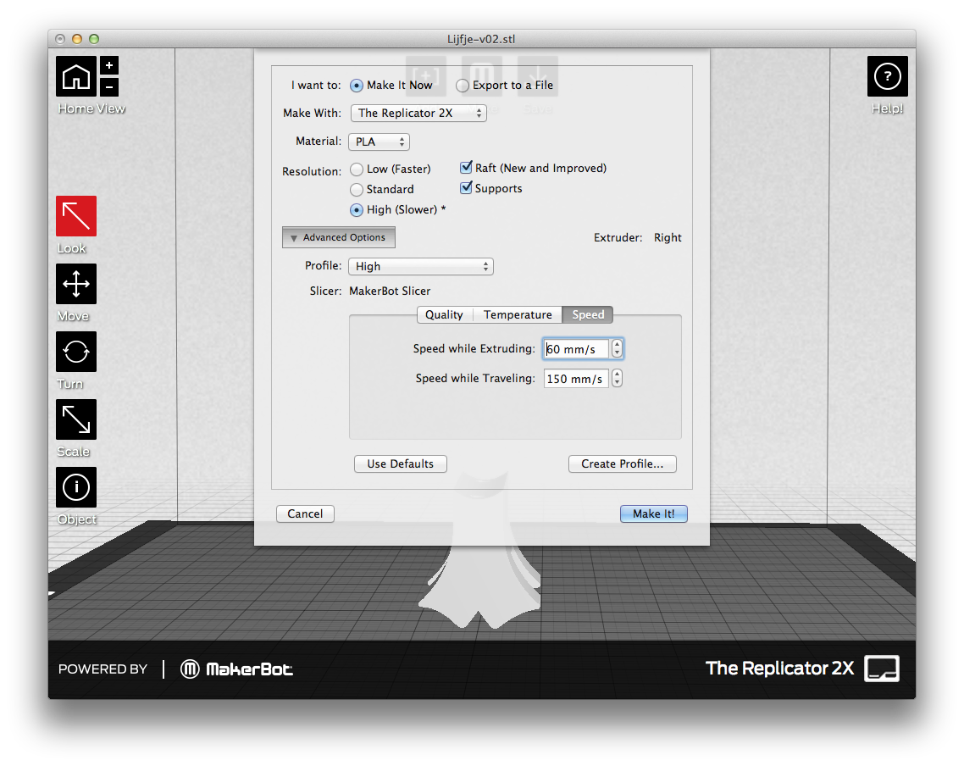
Task: Collapse the Advanced Options section
Action: click(x=338, y=237)
